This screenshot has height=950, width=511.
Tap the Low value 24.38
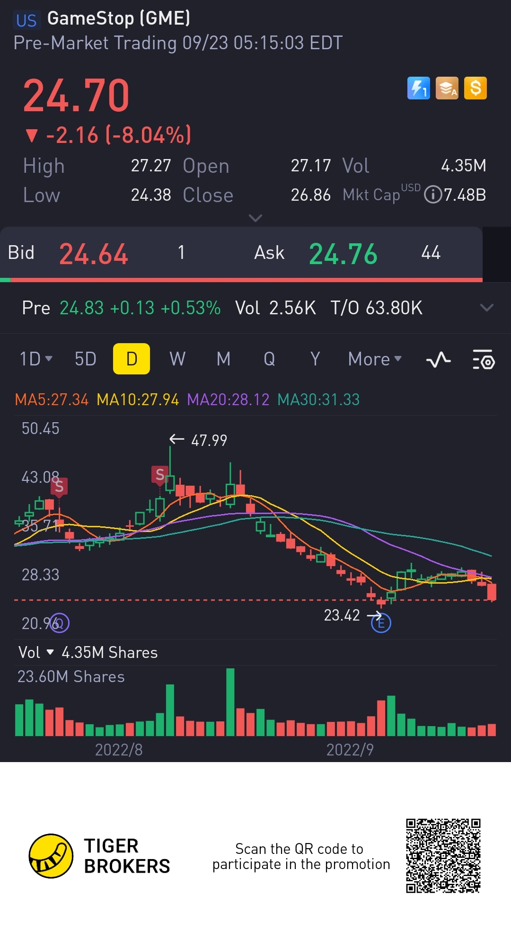(x=151, y=195)
